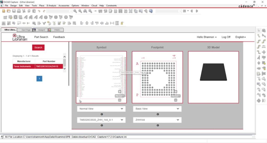Click the back arrow next to search box
Screen dimensions: 267x143
(x=192, y=11)
